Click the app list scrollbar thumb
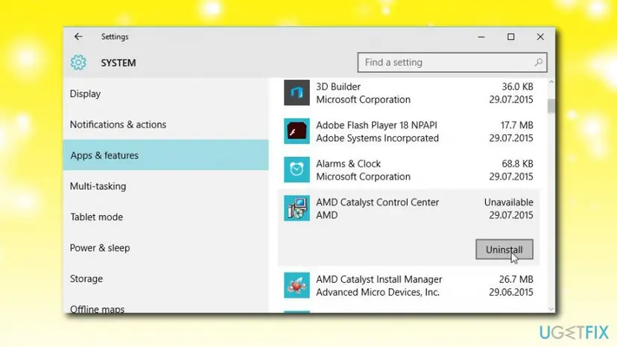 tap(551, 106)
